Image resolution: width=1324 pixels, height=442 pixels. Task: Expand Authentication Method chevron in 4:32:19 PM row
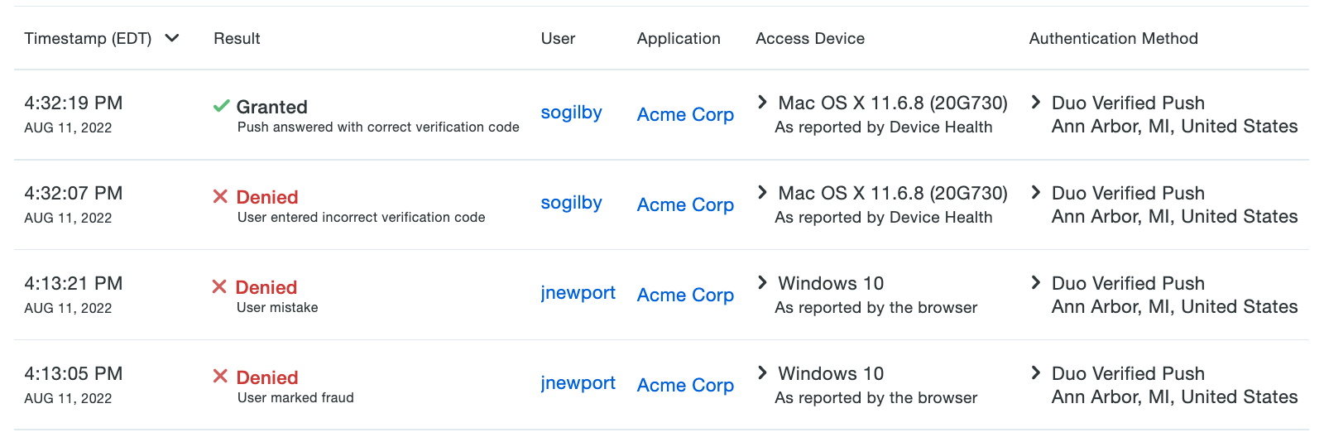[1035, 102]
